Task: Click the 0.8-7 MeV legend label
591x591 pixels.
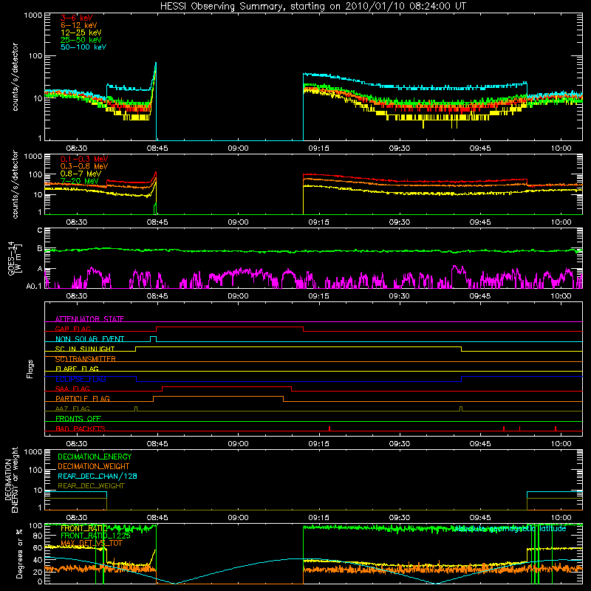Action: coord(81,174)
